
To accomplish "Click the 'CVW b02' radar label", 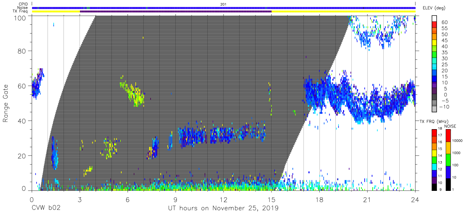I will tap(46, 208).
